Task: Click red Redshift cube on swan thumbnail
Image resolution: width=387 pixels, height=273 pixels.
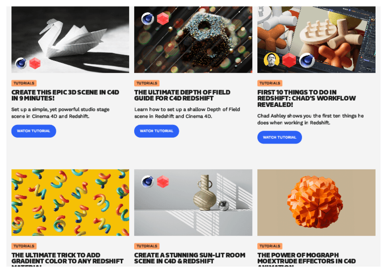Action: 35,63
